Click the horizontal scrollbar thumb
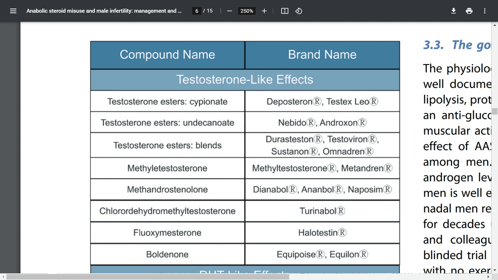This screenshot has height=280, width=498. point(148,277)
